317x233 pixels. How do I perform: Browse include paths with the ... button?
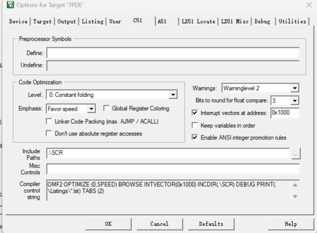coord(296,153)
